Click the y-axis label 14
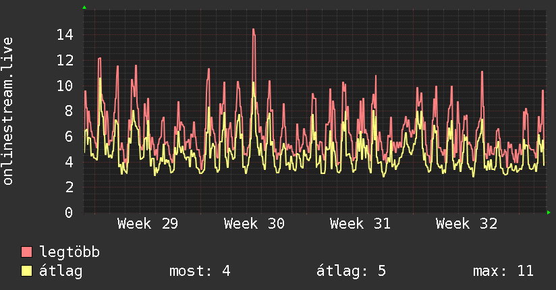556x290 pixels. coord(65,35)
